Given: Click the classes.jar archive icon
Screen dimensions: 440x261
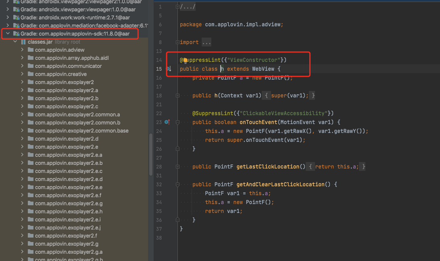Looking at the screenshot, I should 23,42.
